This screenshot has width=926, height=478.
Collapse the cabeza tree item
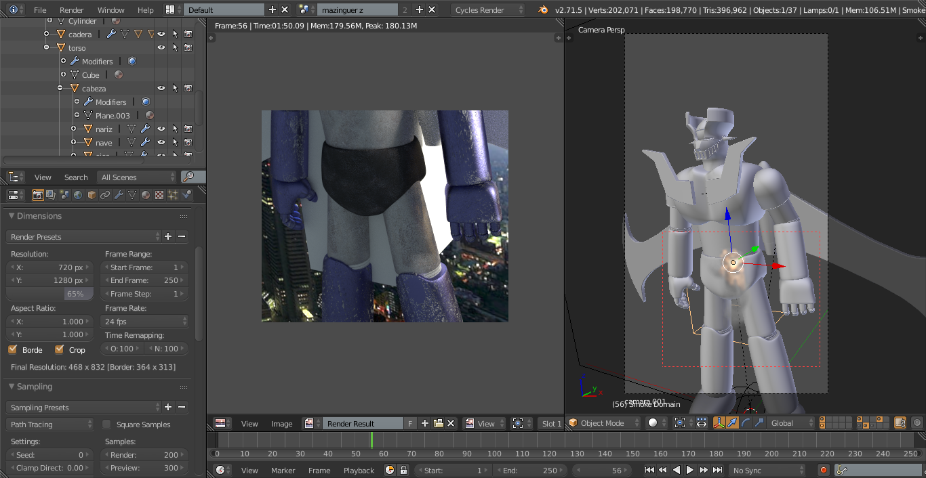click(x=60, y=88)
